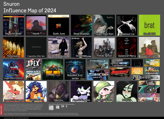
Task: Select the AtomicKingBoo artwork tile
Action: (x=81, y=91)
